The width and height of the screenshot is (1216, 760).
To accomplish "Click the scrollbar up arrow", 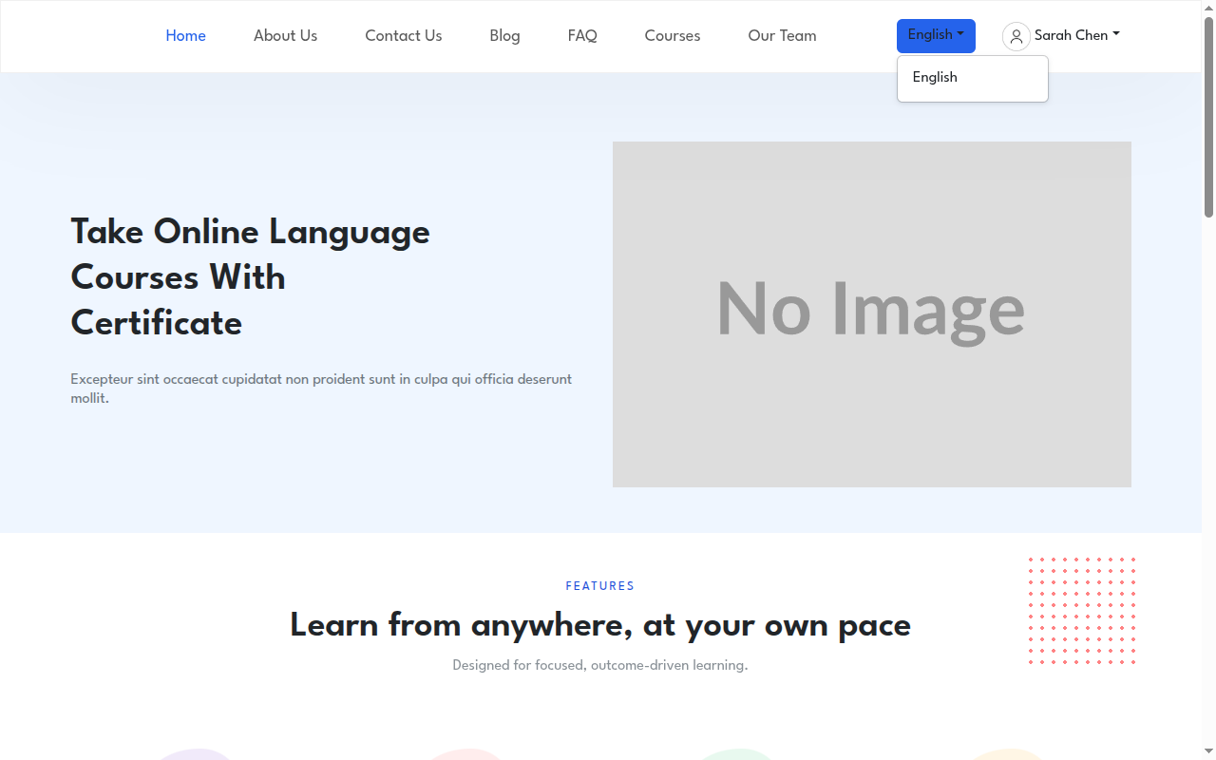I will click(x=1208, y=7).
